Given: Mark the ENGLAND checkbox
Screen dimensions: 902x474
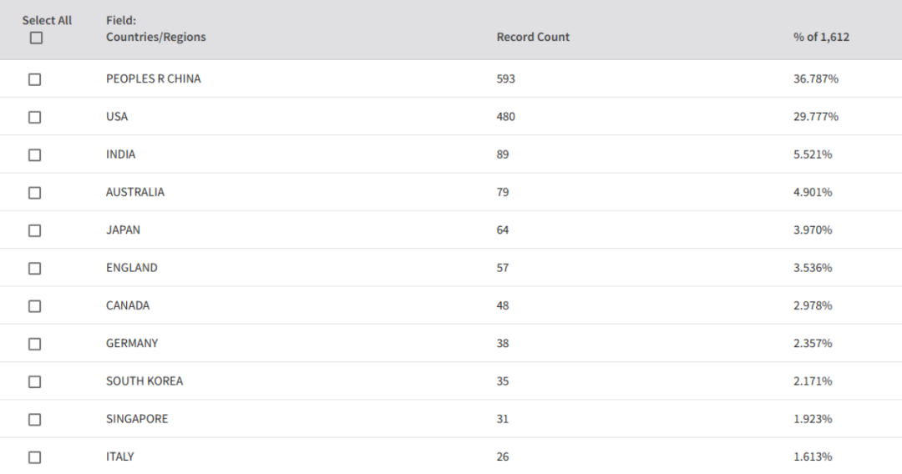Looking at the screenshot, I should [x=34, y=269].
